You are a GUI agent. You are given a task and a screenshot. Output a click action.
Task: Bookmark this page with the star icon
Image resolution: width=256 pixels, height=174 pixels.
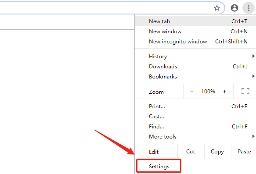(x=217, y=8)
